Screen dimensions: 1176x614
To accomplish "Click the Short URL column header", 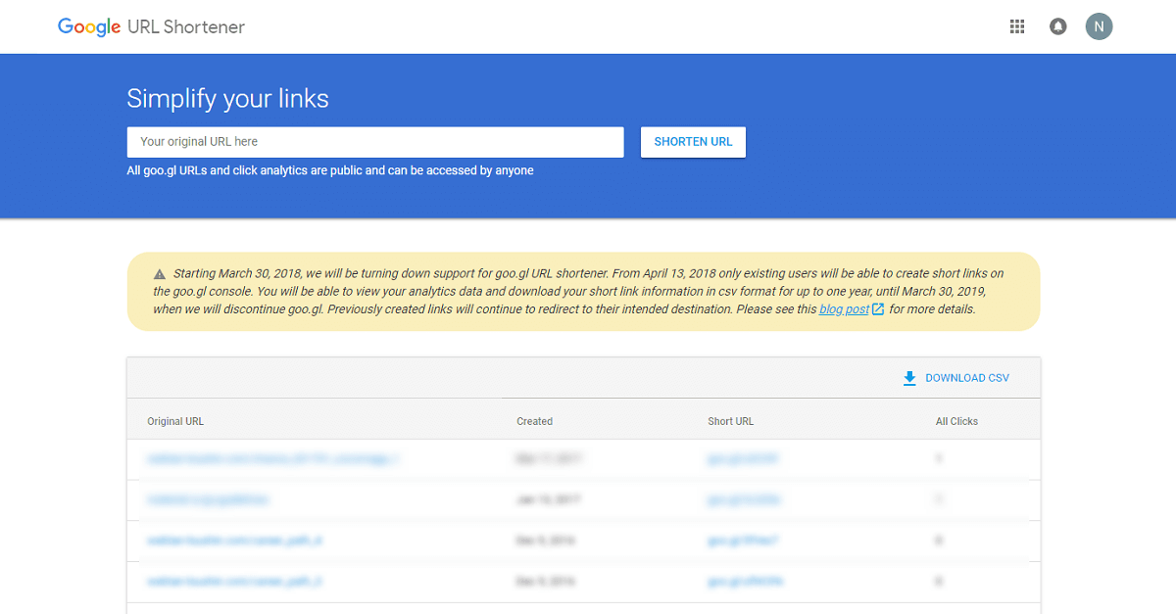I will click(x=731, y=421).
